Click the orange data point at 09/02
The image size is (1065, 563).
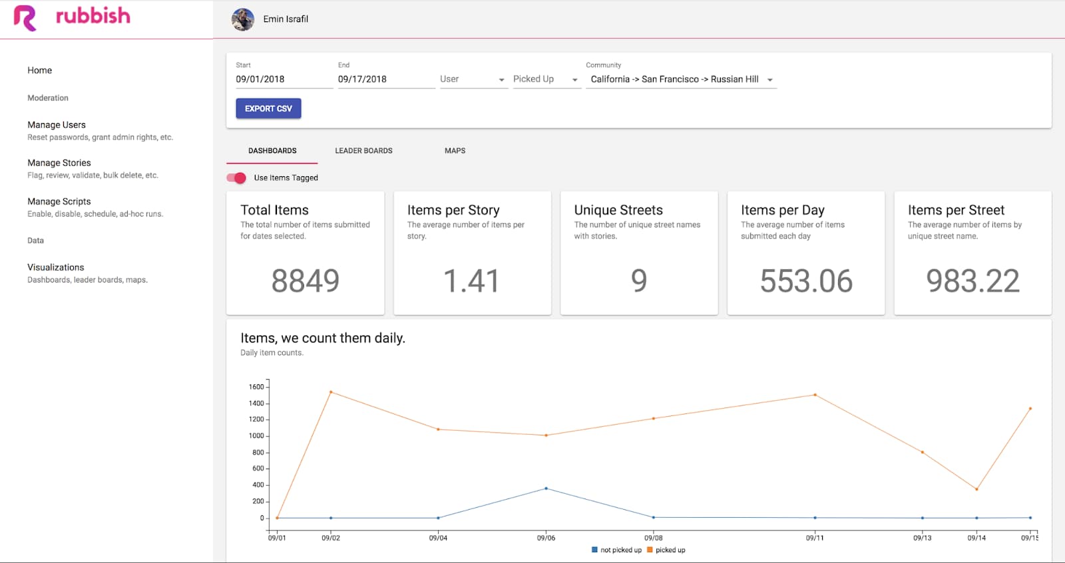click(331, 392)
